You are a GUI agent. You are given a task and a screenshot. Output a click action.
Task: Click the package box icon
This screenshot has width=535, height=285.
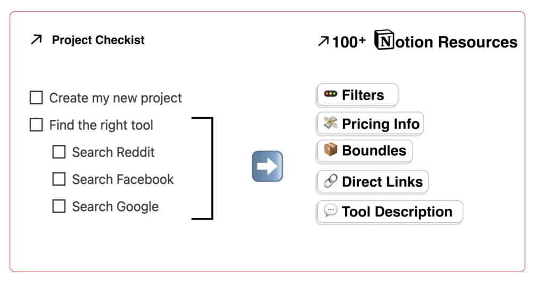331,150
